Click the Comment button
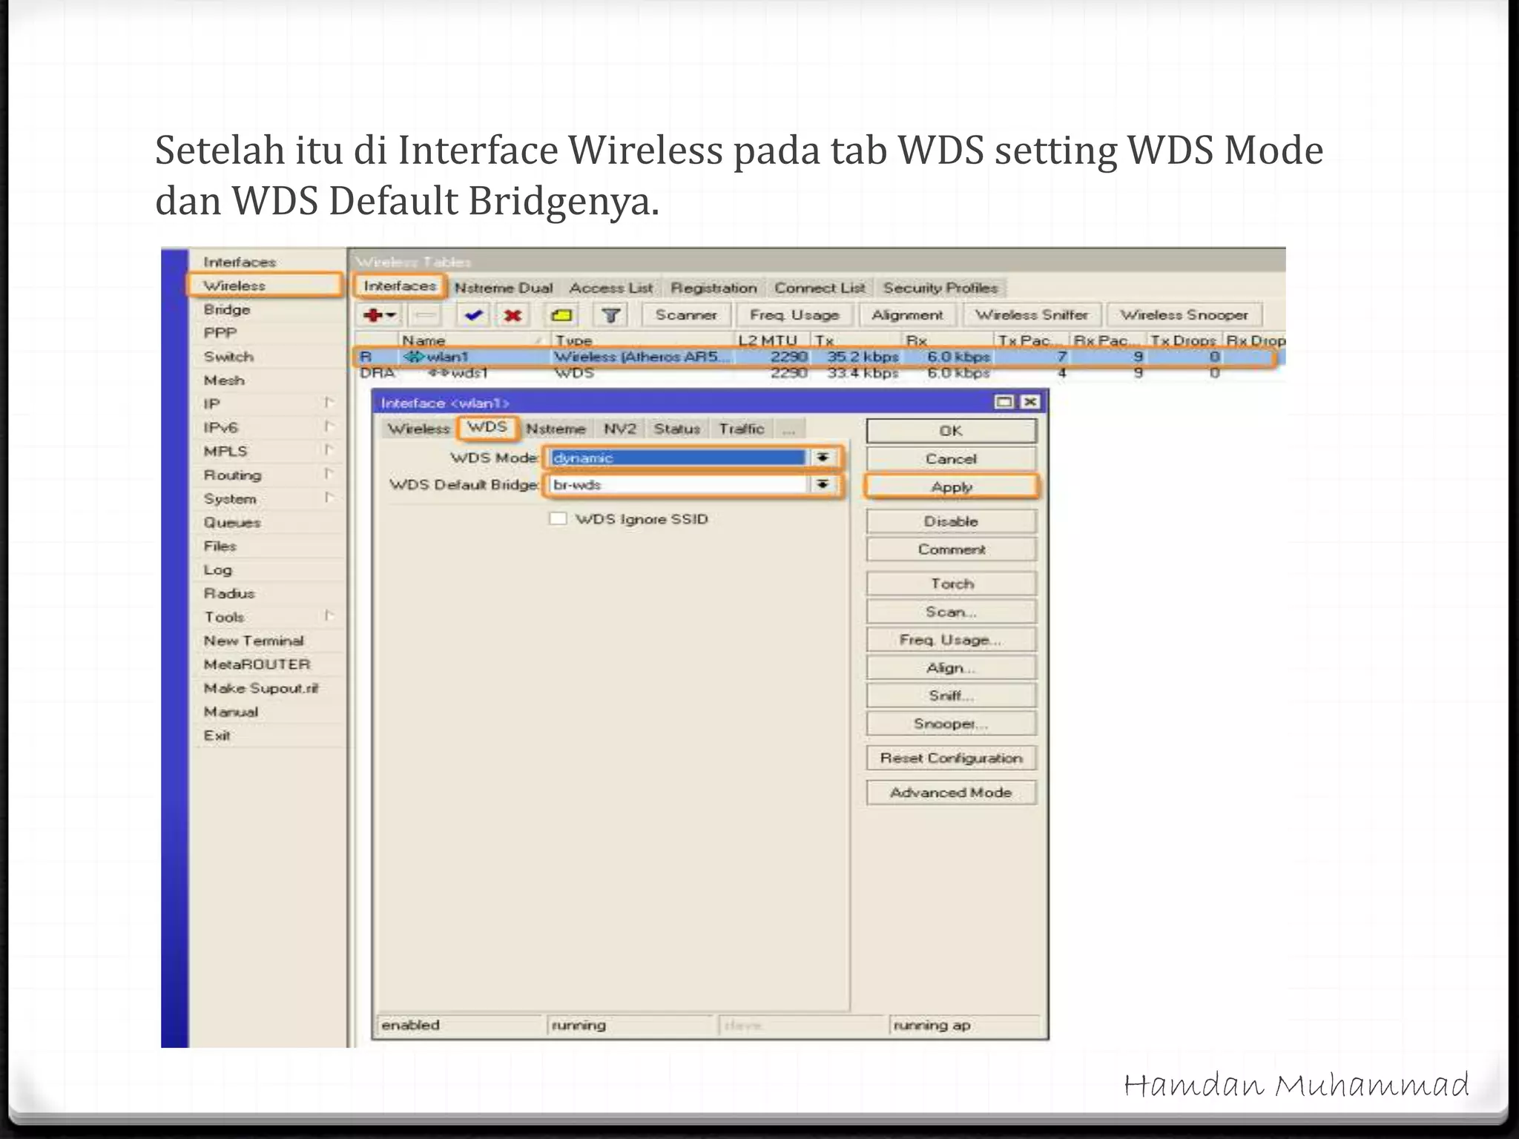 pyautogui.click(x=951, y=549)
